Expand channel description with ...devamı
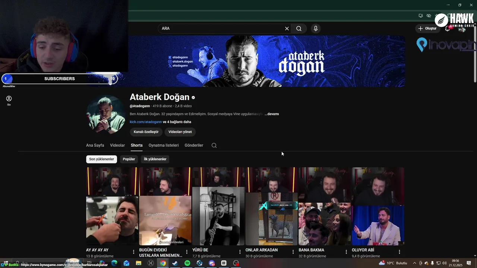Viewport: 477px width, 268px height. click(x=272, y=114)
